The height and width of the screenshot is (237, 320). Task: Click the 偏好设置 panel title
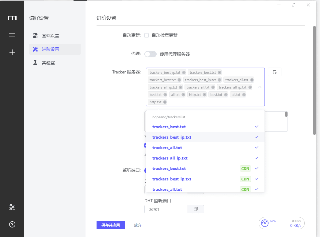tap(39, 18)
